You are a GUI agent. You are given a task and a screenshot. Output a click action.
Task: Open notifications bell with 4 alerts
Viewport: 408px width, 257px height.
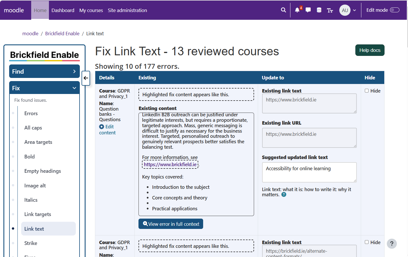(297, 10)
